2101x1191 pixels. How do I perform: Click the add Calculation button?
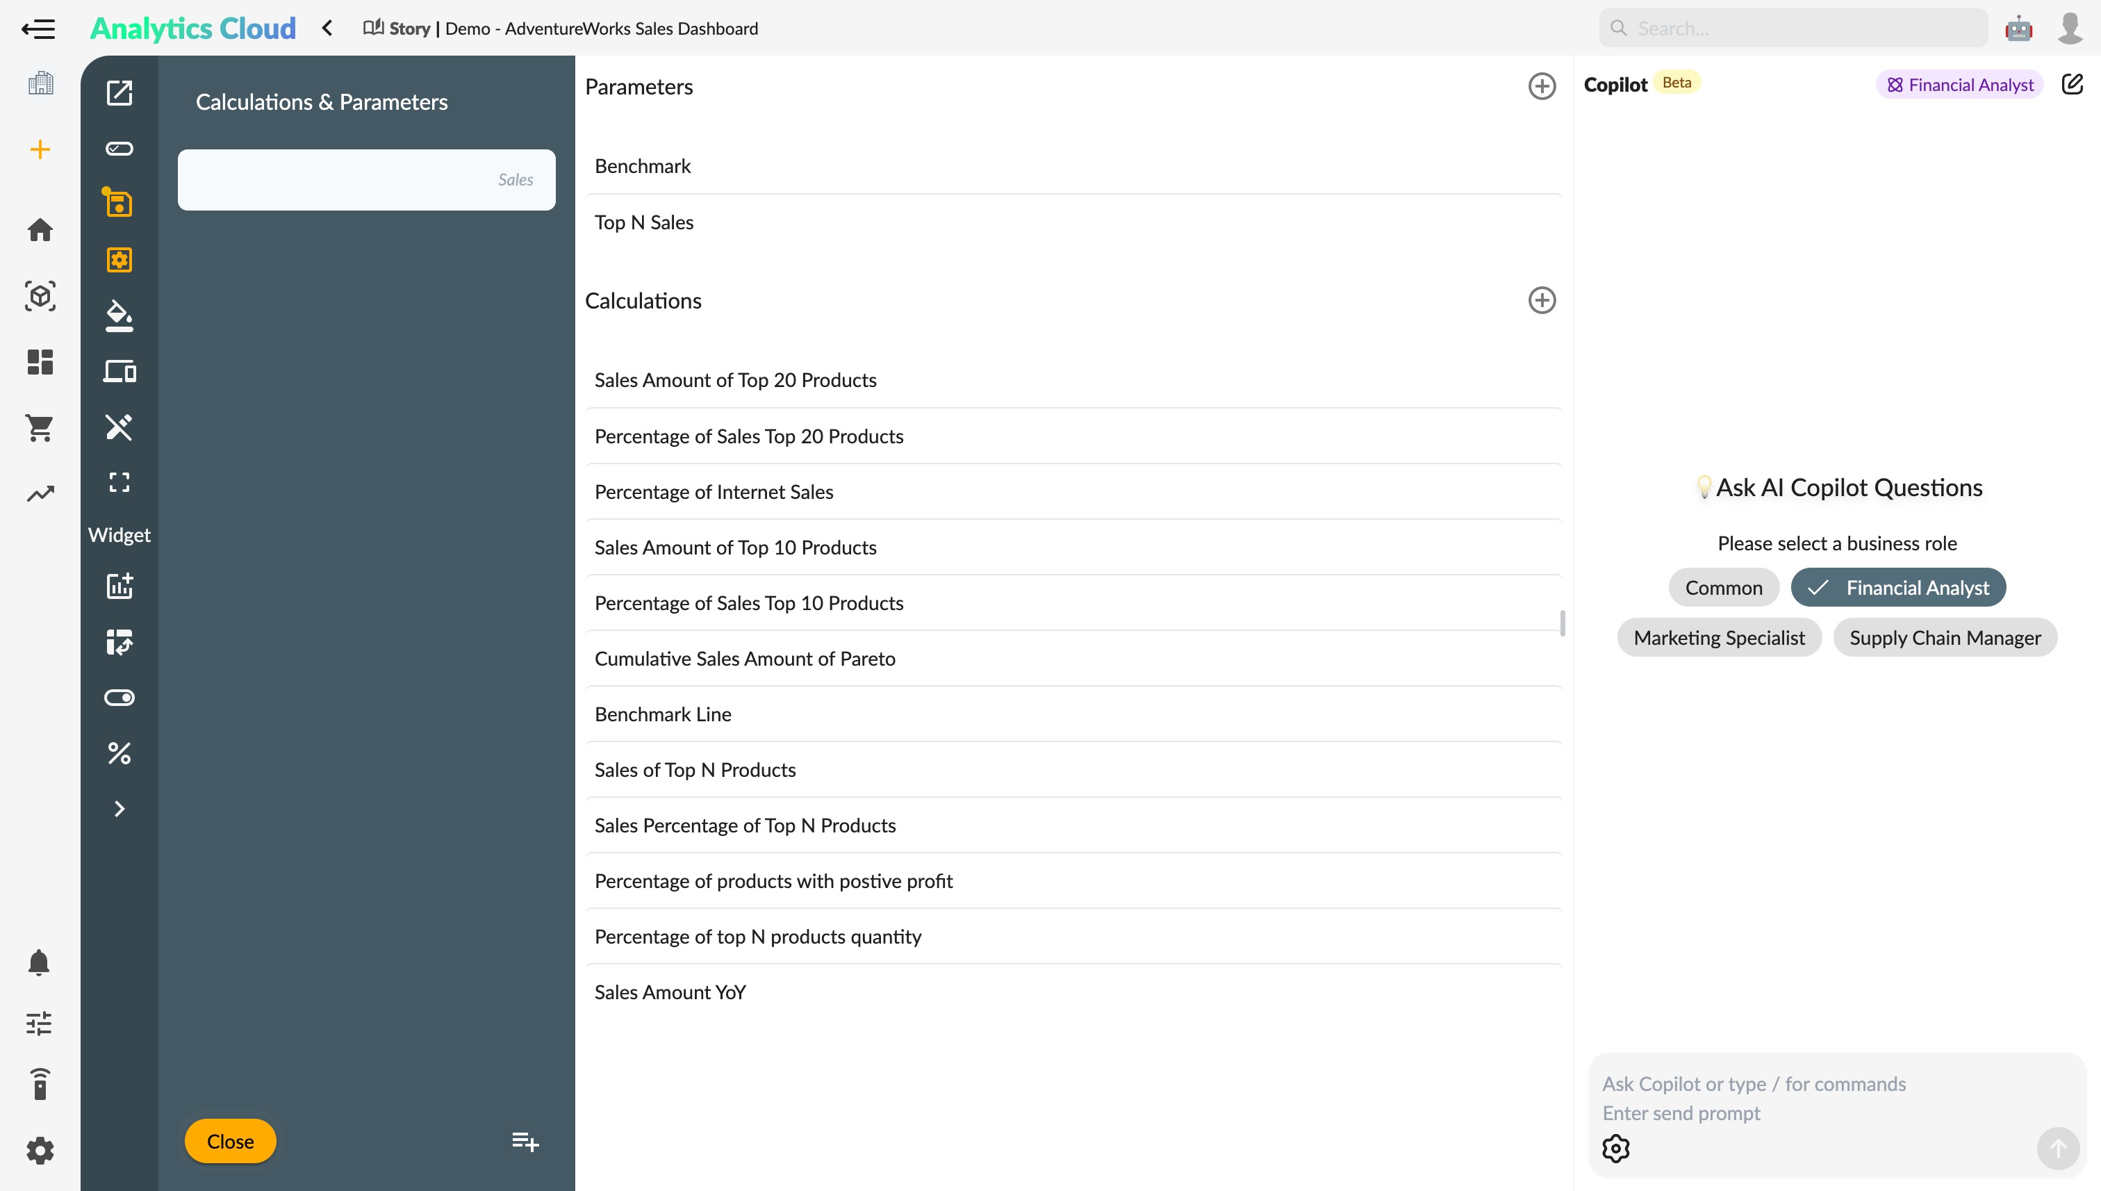1541,300
